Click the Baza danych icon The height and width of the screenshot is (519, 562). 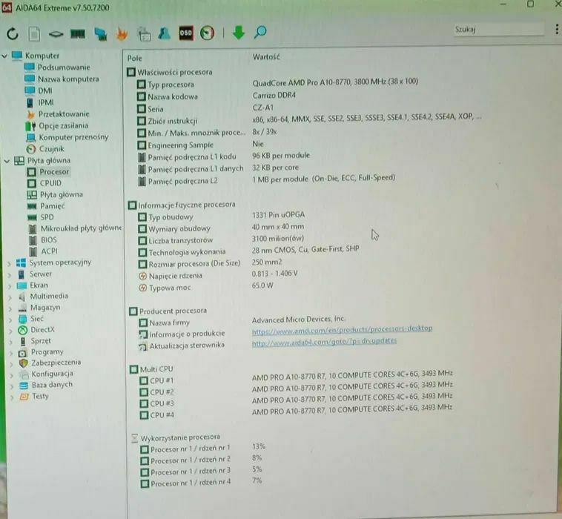pos(24,386)
